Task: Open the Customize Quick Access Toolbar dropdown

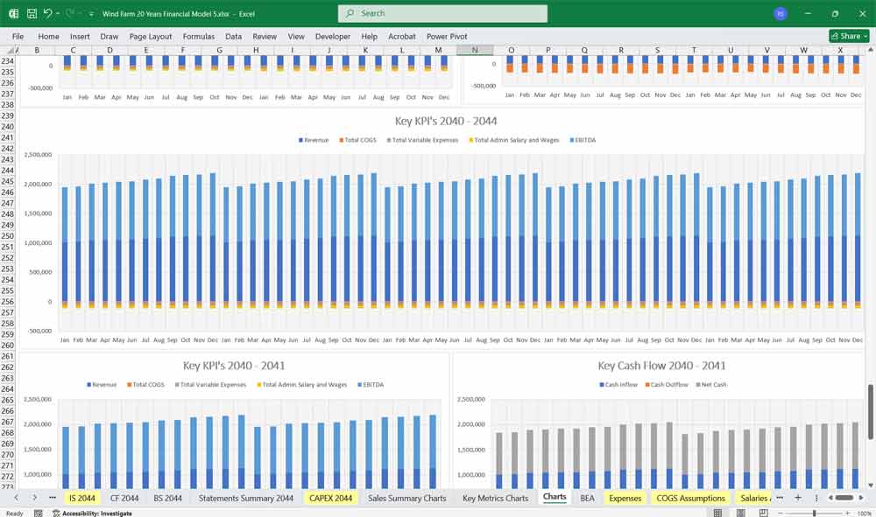Action: tap(90, 13)
